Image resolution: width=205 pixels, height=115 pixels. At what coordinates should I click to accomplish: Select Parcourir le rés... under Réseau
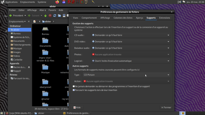(x=20, y=78)
